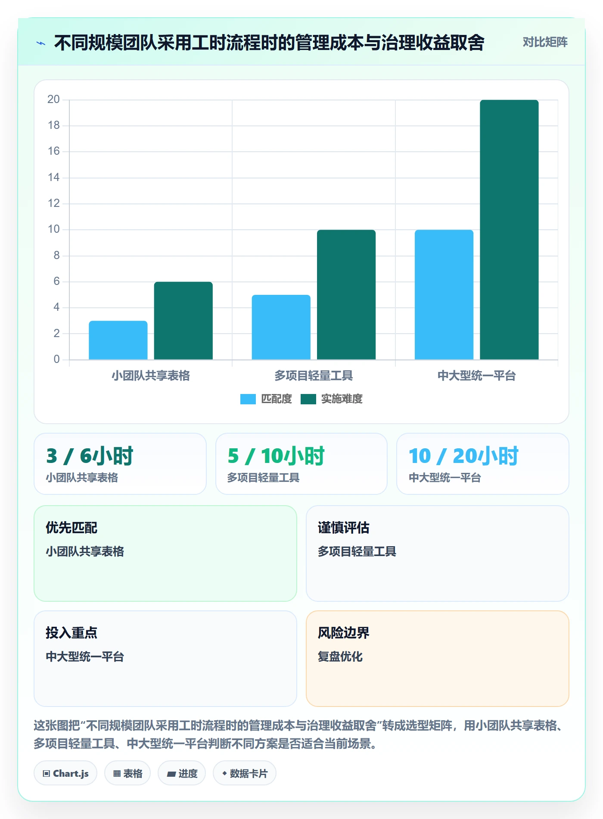Click the table grid icon in 表格 tag
The height and width of the screenshot is (819, 603).
[117, 773]
